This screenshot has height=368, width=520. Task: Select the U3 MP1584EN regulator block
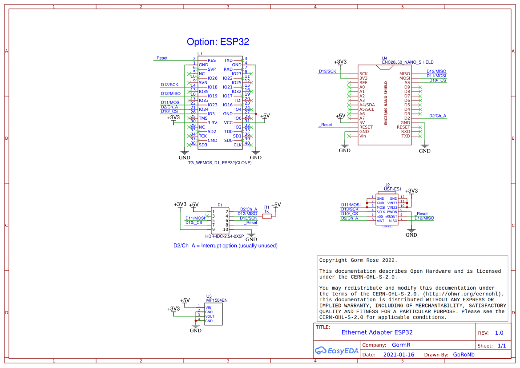[214, 314]
